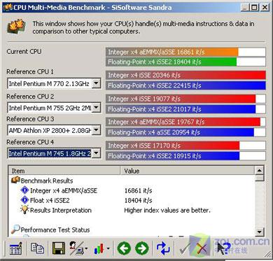Select the Results Interpretation row text

tap(61, 210)
